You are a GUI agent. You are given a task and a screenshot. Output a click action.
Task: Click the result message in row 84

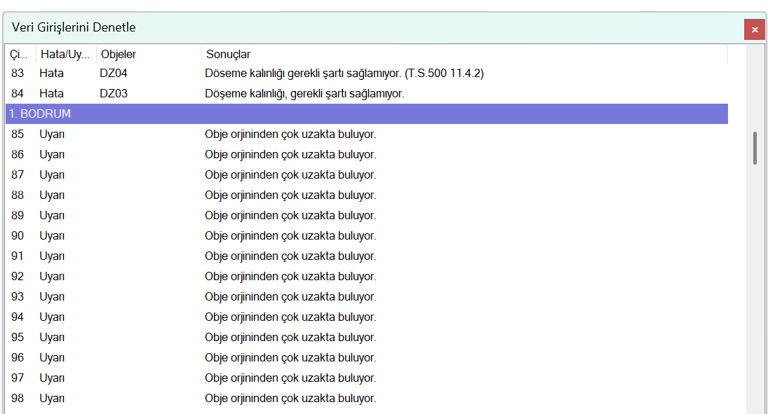pyautogui.click(x=304, y=93)
